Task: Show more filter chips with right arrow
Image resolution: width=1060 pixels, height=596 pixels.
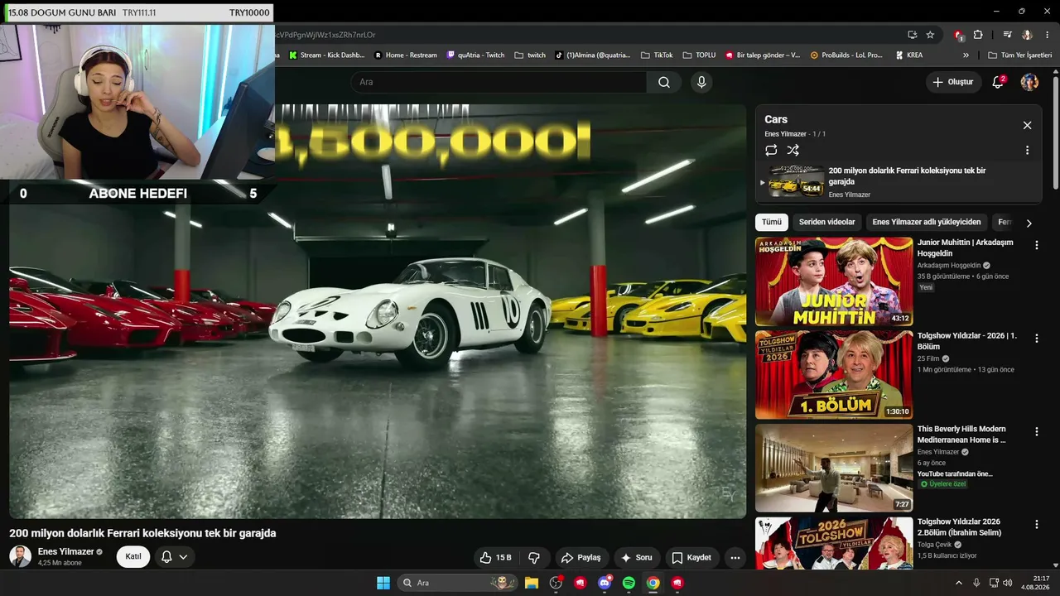Action: (x=1029, y=223)
